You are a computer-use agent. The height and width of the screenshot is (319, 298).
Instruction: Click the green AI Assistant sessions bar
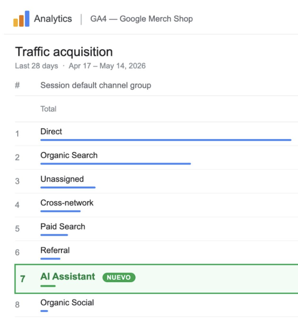pos(48,286)
